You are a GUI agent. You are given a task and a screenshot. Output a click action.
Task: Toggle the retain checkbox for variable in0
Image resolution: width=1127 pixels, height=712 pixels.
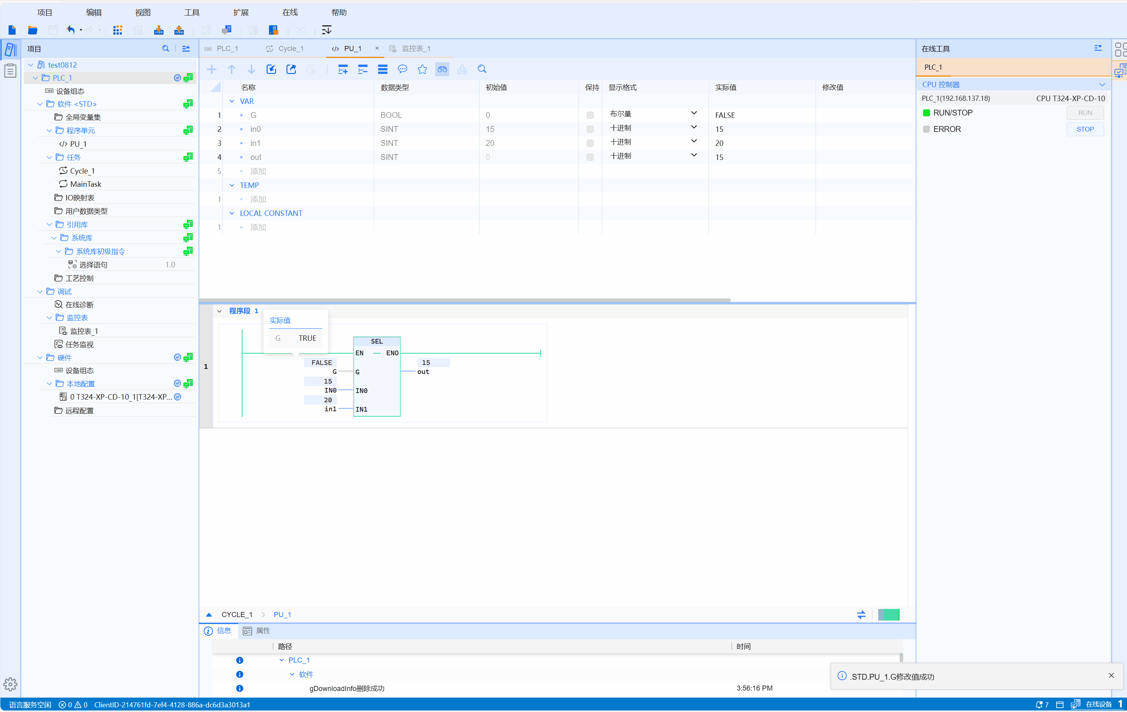click(590, 129)
